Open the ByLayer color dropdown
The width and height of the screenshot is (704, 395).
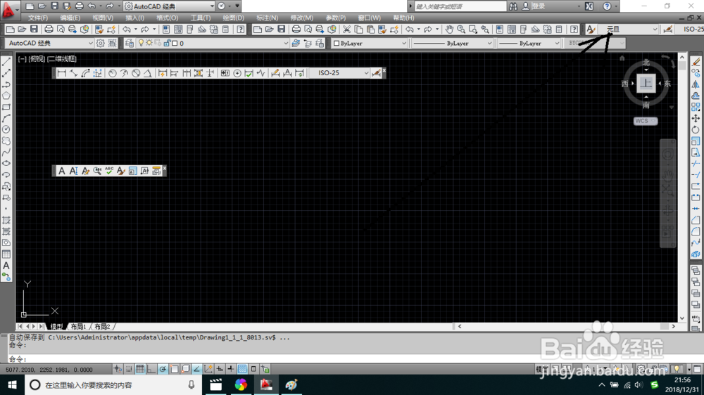[x=369, y=43]
